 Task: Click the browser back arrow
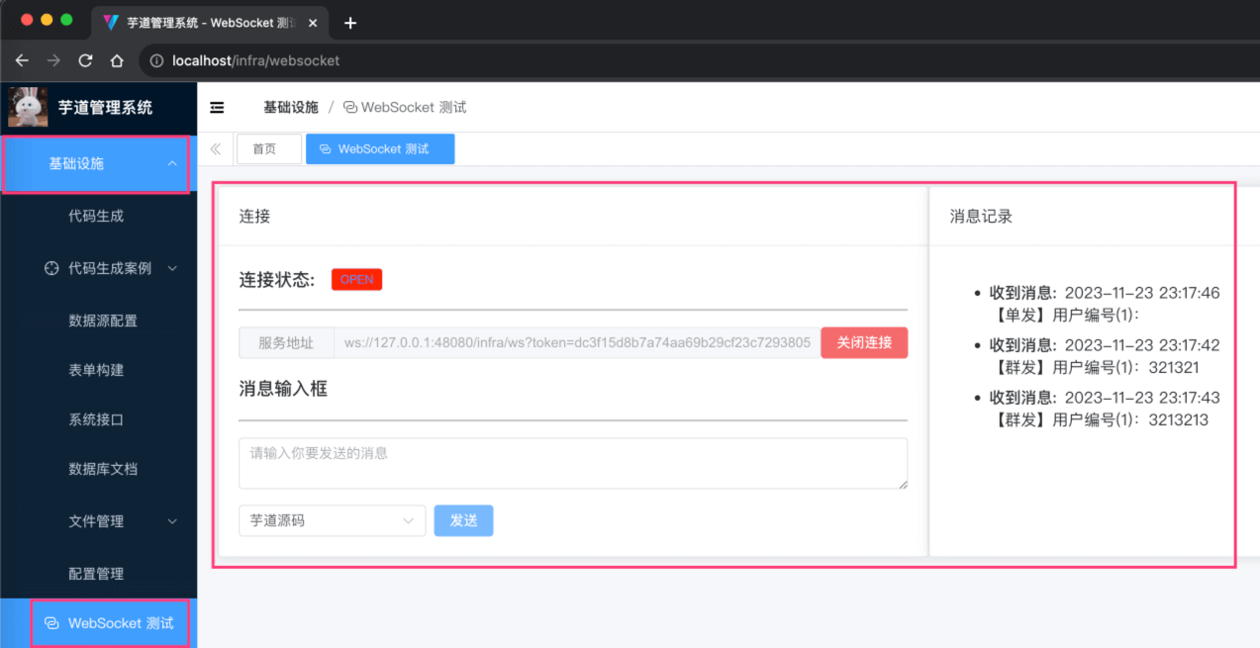pos(22,60)
